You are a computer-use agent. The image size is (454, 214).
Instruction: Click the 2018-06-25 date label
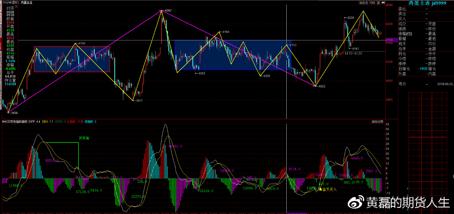[445, 84]
